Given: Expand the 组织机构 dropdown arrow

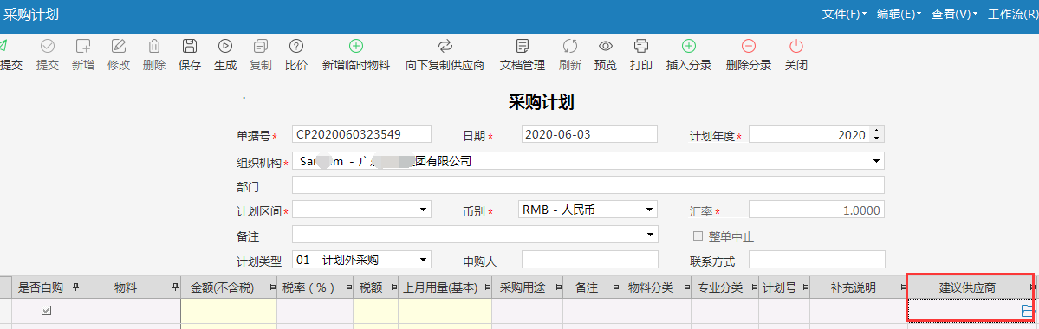Looking at the screenshot, I should point(877,161).
